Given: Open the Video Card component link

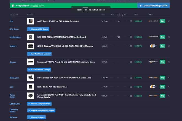Looking at the screenshot, I should click(14, 78).
